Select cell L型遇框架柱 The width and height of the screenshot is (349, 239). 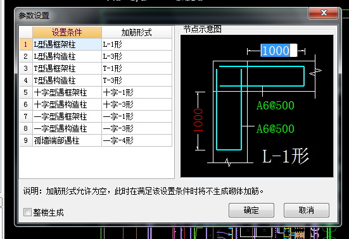[67, 44]
